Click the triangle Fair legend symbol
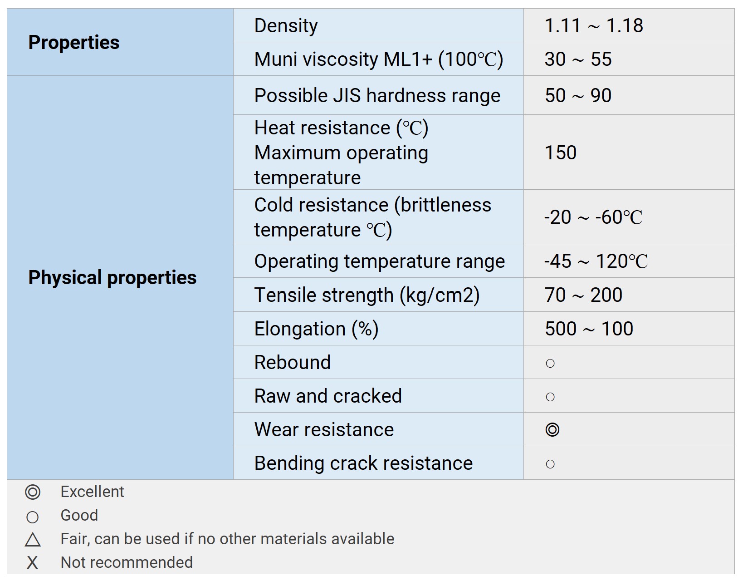 point(33,540)
